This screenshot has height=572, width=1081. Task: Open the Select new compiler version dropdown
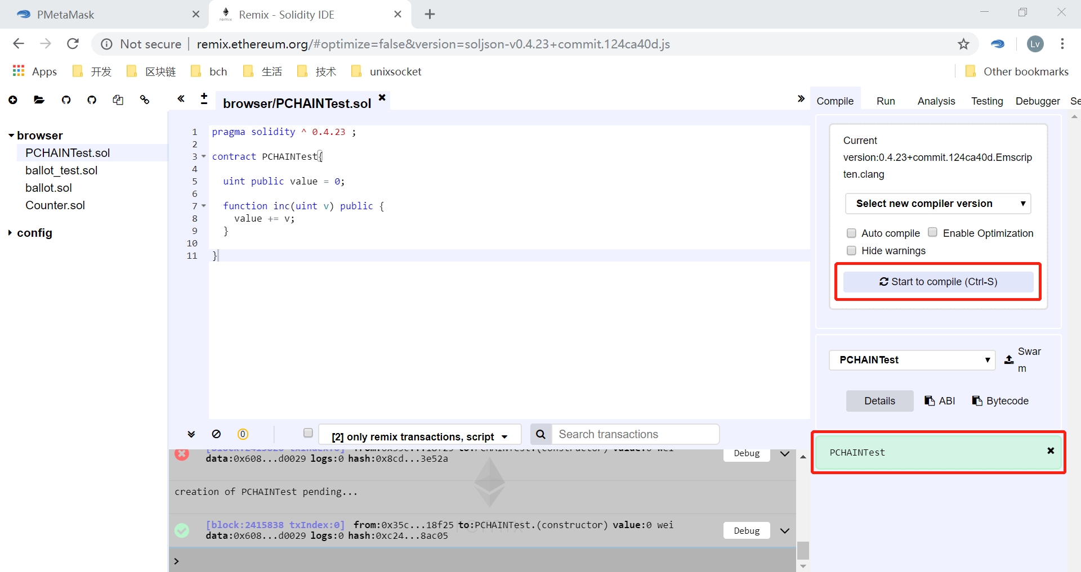[937, 204]
